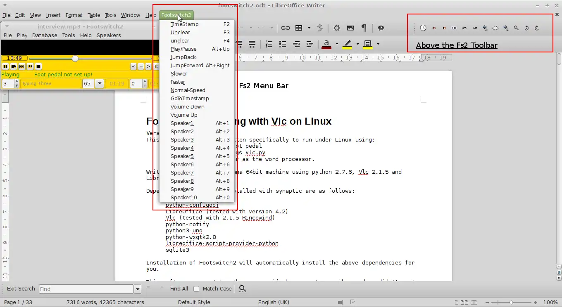The height and width of the screenshot is (307, 562).
Task: Select TimeStamp from the Footswitch2 menu
Action: pyautogui.click(x=197, y=24)
